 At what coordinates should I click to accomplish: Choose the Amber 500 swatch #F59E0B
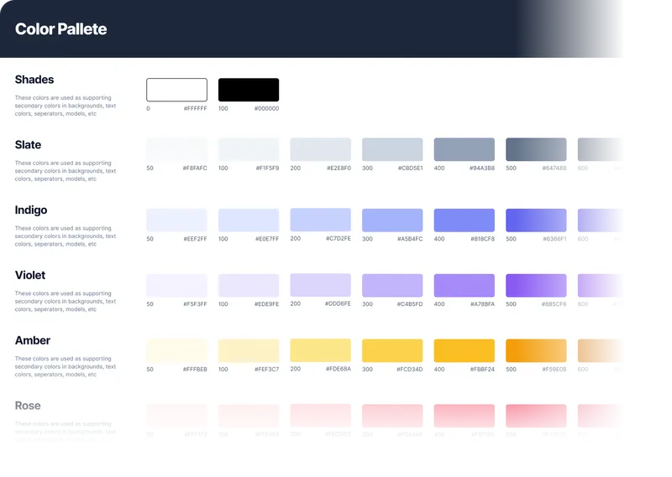(x=536, y=350)
